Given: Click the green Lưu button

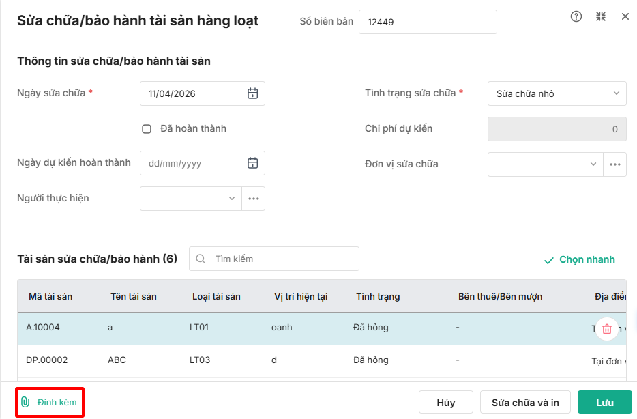Looking at the screenshot, I should tap(604, 403).
